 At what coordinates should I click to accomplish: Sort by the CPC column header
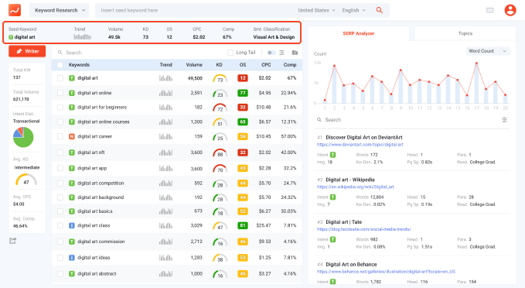pos(266,65)
